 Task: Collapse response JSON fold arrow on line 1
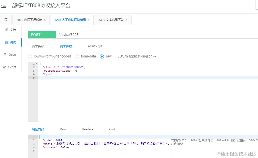point(36,137)
